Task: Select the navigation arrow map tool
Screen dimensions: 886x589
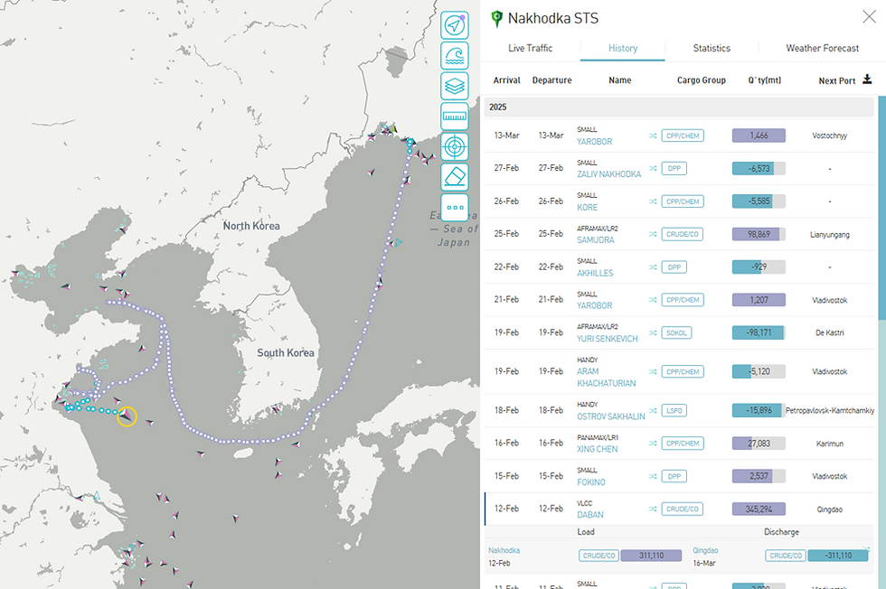Action: pos(455,25)
